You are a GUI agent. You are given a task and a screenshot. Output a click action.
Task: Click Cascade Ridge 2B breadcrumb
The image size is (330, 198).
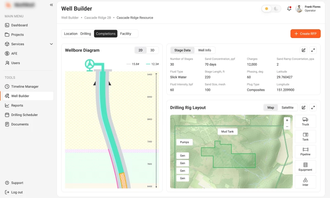[98, 18]
